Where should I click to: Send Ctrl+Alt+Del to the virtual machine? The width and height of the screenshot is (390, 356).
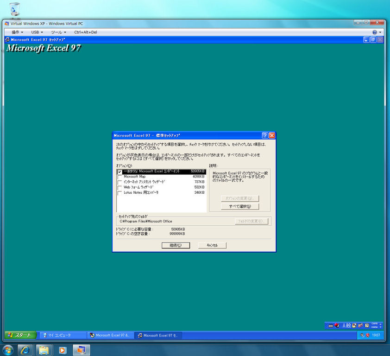click(x=86, y=32)
